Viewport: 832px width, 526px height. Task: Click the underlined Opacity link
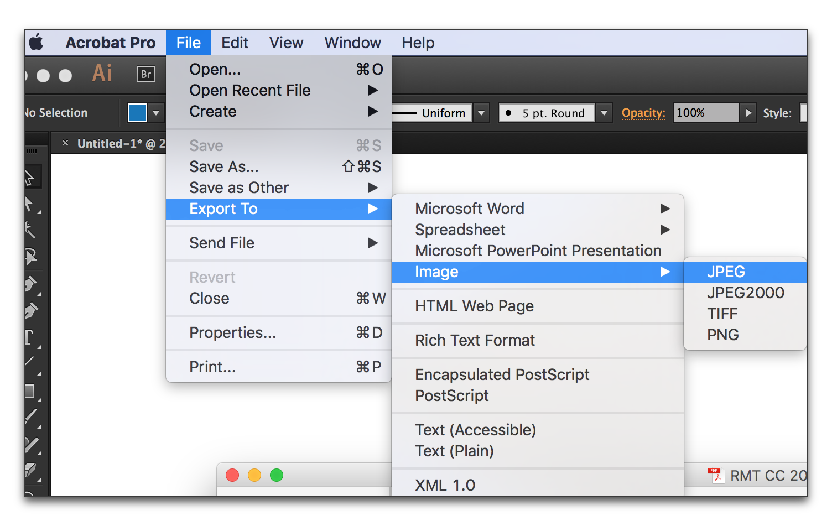(643, 113)
